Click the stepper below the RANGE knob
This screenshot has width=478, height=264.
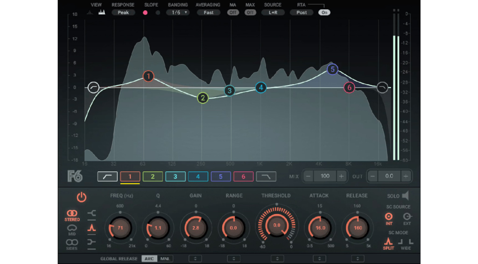pos(233,258)
